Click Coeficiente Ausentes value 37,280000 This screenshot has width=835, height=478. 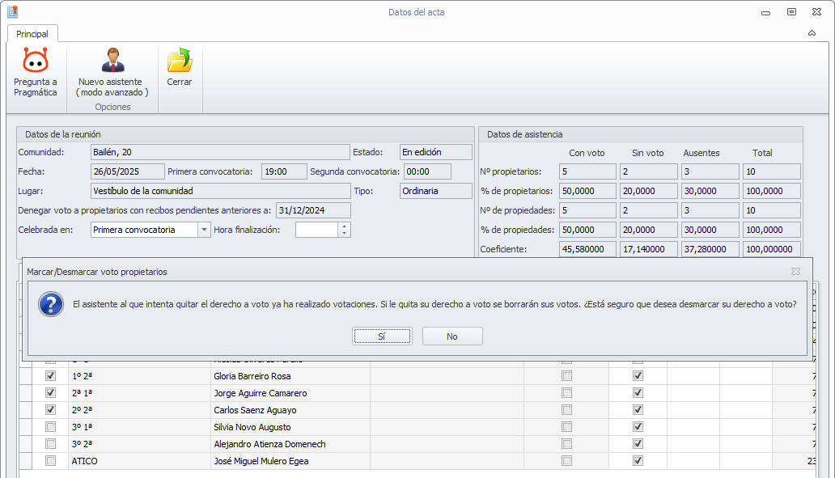point(710,249)
